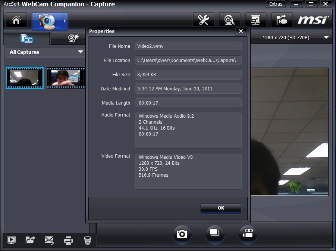This screenshot has height=251, width=336.
Task: Delete the selected capture with the trash icon
Action: [x=87, y=241]
